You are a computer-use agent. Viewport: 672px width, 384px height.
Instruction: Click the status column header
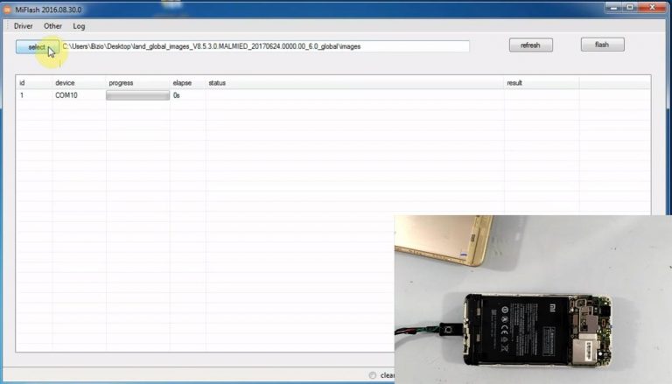355,83
